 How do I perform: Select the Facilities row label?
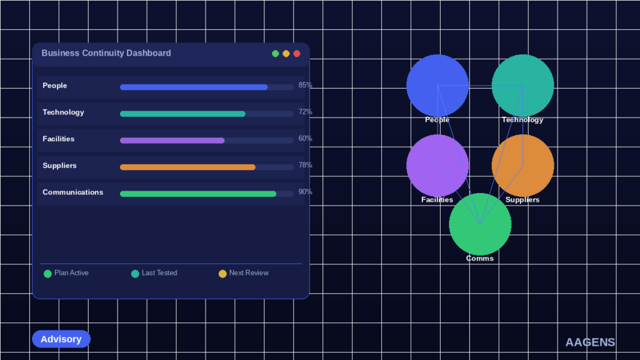58,139
